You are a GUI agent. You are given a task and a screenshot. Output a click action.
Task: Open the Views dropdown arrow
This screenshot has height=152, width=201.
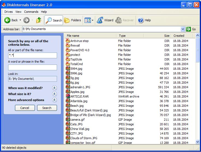click(92, 20)
